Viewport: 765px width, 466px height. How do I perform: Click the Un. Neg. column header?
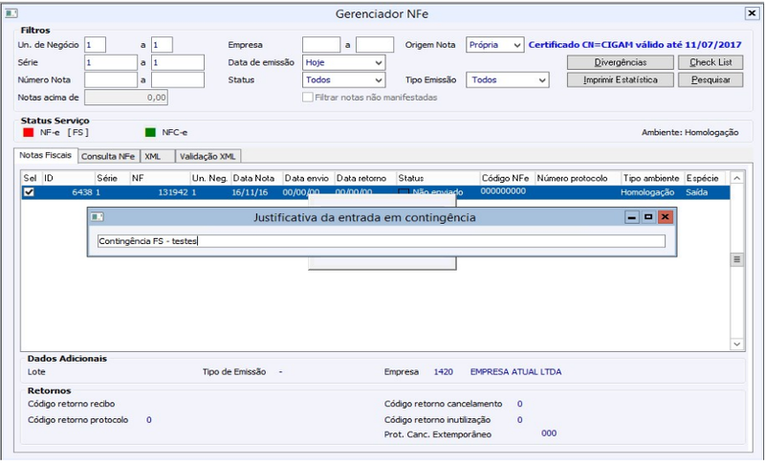click(210, 178)
